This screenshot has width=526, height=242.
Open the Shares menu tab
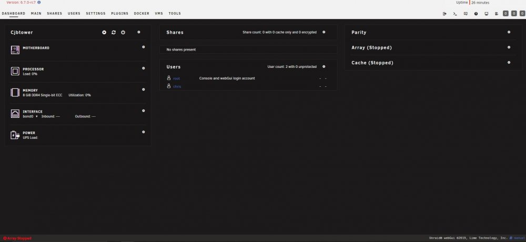coord(55,14)
